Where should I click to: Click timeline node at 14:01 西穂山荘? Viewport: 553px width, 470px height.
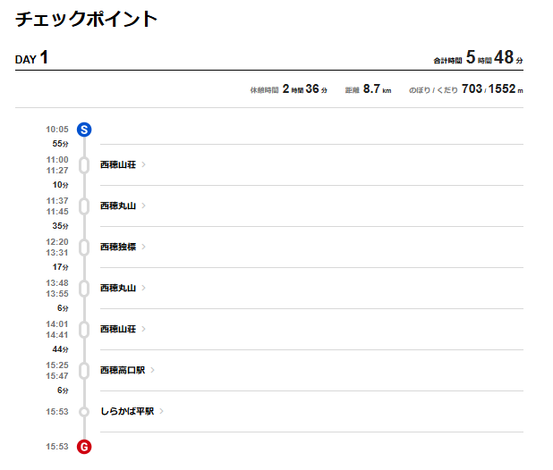click(x=84, y=330)
